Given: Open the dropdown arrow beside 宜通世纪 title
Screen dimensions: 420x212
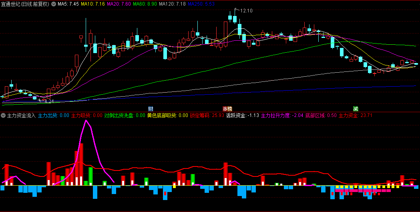Looking at the screenshot, I should (54, 4).
